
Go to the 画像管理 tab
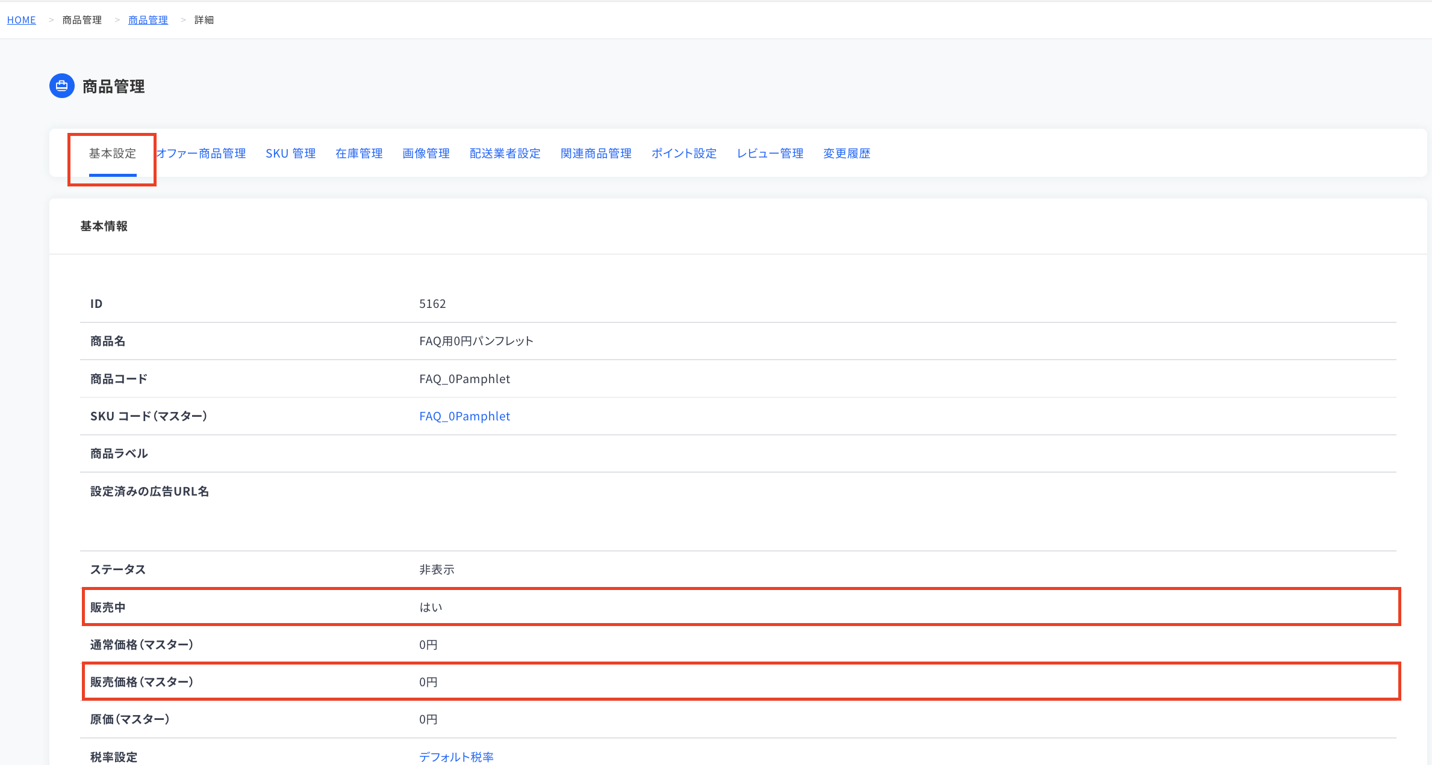pos(426,153)
